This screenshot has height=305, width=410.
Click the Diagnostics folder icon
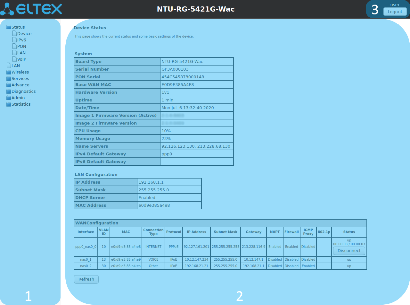pos(9,91)
